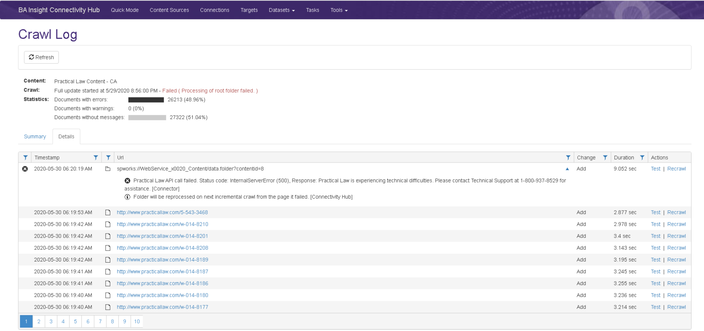
Task: Open link practicallaw.com/w-014-8177
Action: (x=163, y=307)
